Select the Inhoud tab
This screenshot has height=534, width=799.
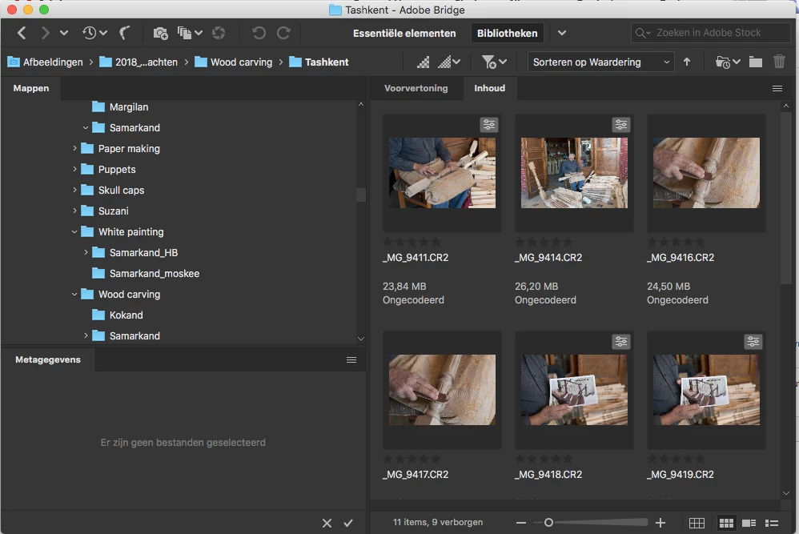pyautogui.click(x=490, y=88)
